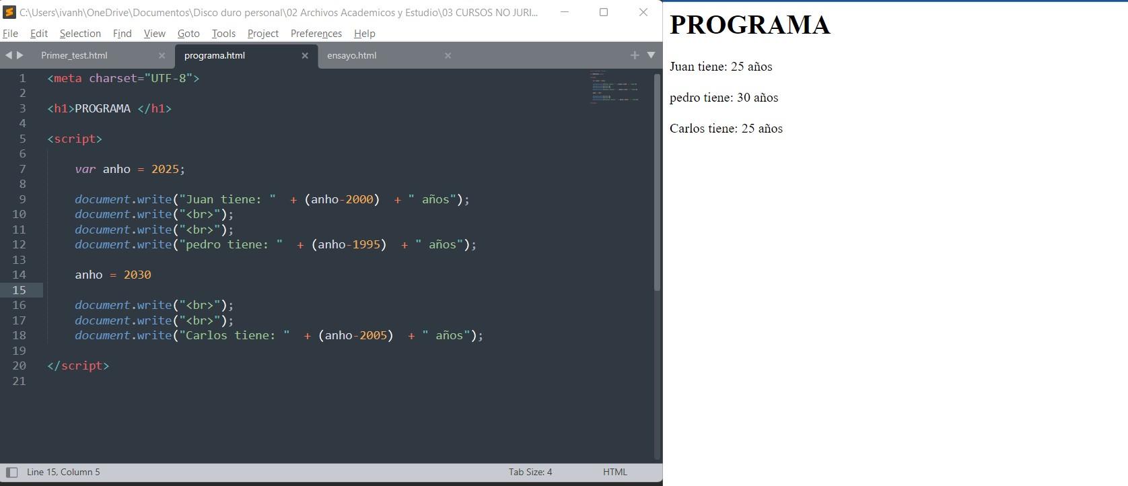Open the Edit menu
The width and height of the screenshot is (1128, 486).
pyautogui.click(x=39, y=34)
